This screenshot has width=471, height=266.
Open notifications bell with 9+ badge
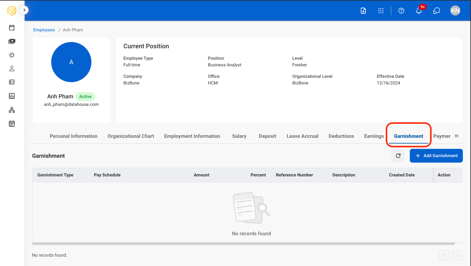419,11
